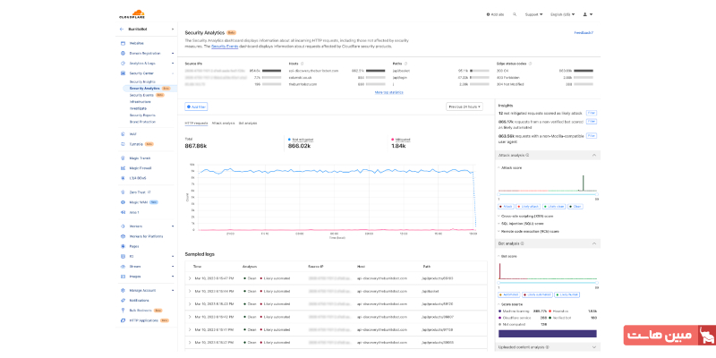Click the Area 1 sidebar icon

pyautogui.click(x=123, y=212)
